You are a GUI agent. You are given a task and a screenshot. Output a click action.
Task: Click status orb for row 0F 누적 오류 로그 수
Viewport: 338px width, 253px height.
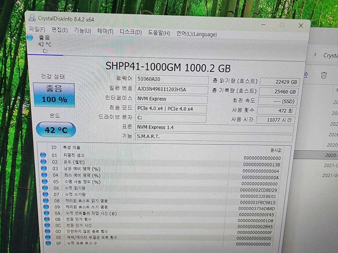48,243
